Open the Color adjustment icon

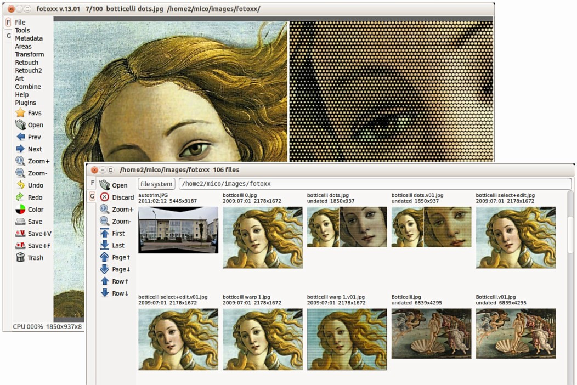click(20, 209)
